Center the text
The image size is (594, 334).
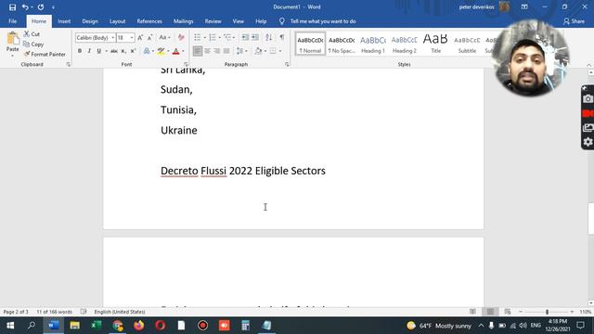click(x=207, y=51)
